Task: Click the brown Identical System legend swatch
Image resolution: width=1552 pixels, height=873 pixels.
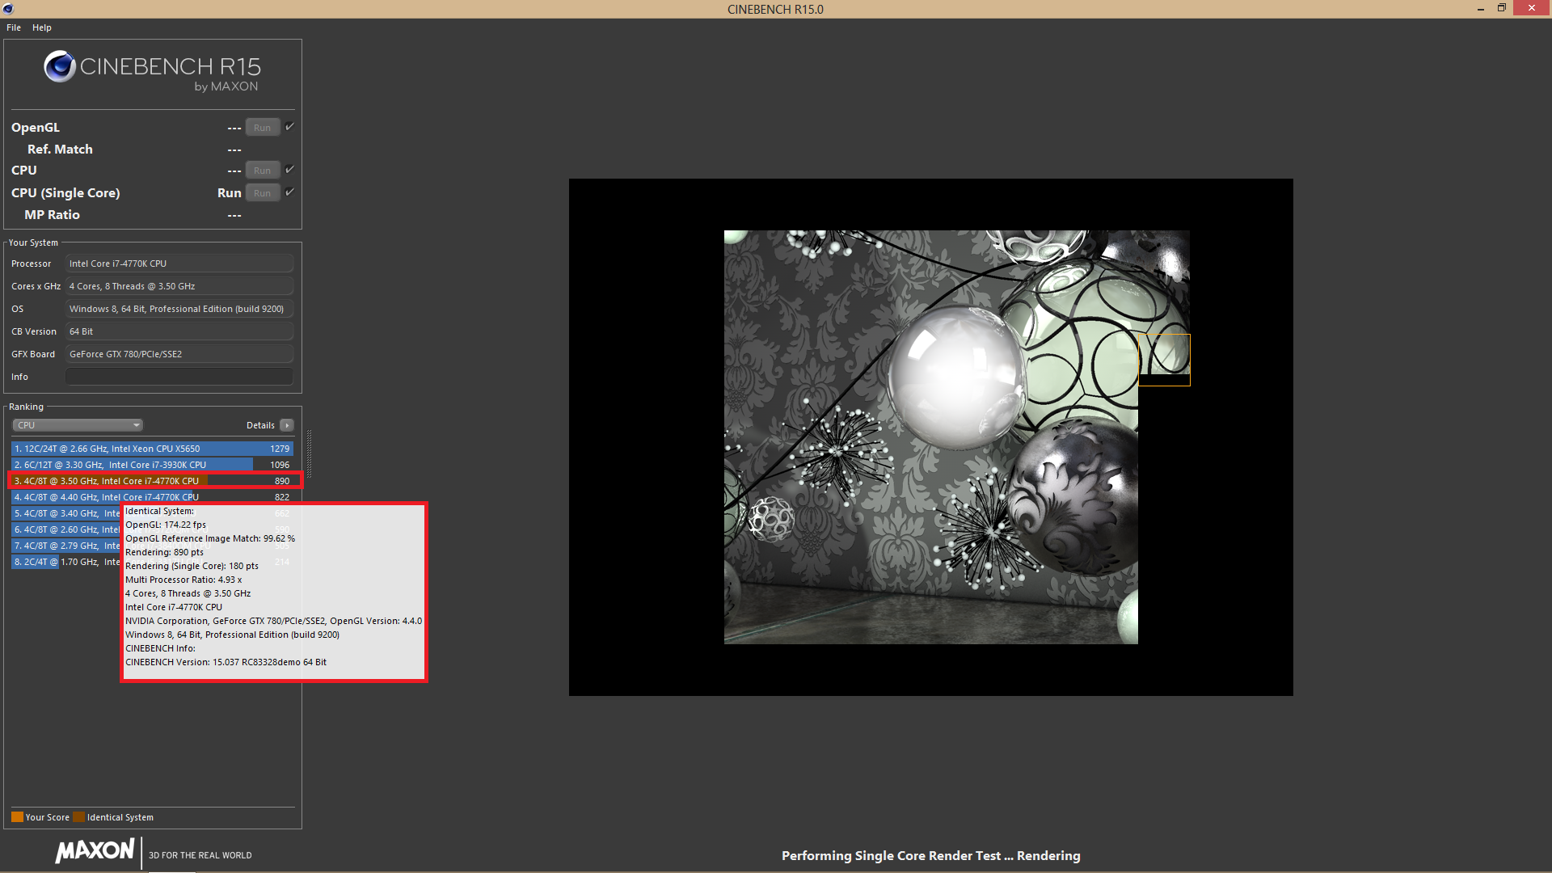Action: 78,817
